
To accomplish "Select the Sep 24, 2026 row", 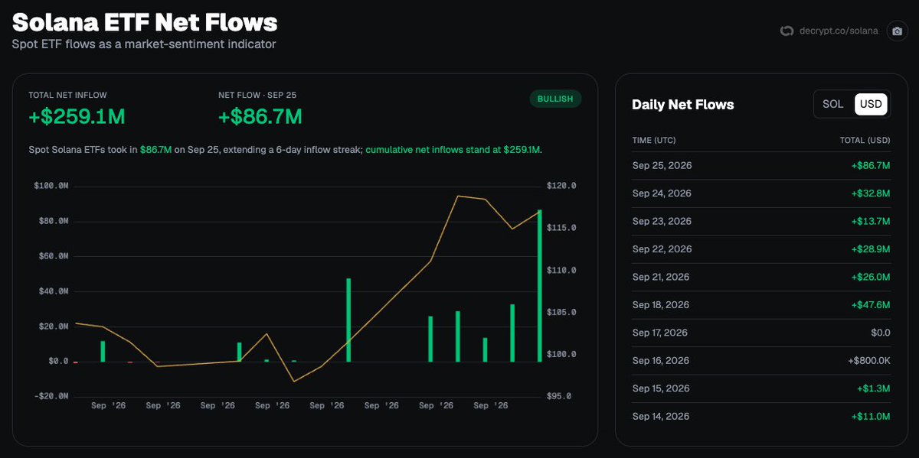I will click(x=761, y=193).
